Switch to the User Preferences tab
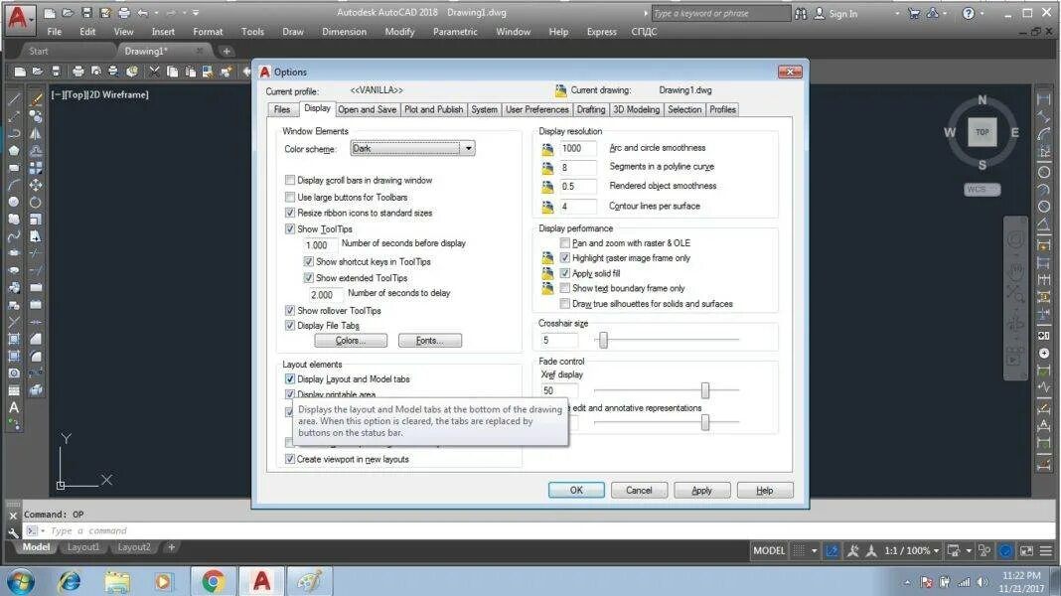1061x596 pixels. 537,109
